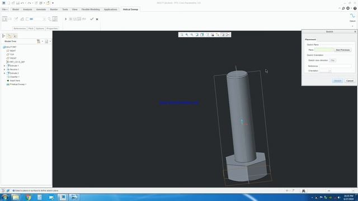Create a new file from quick access toolbar

(x=9, y=3)
